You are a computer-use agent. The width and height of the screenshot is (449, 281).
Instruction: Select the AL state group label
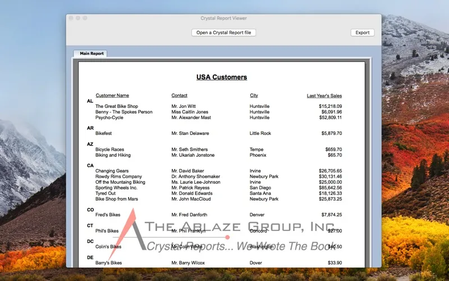click(90, 101)
